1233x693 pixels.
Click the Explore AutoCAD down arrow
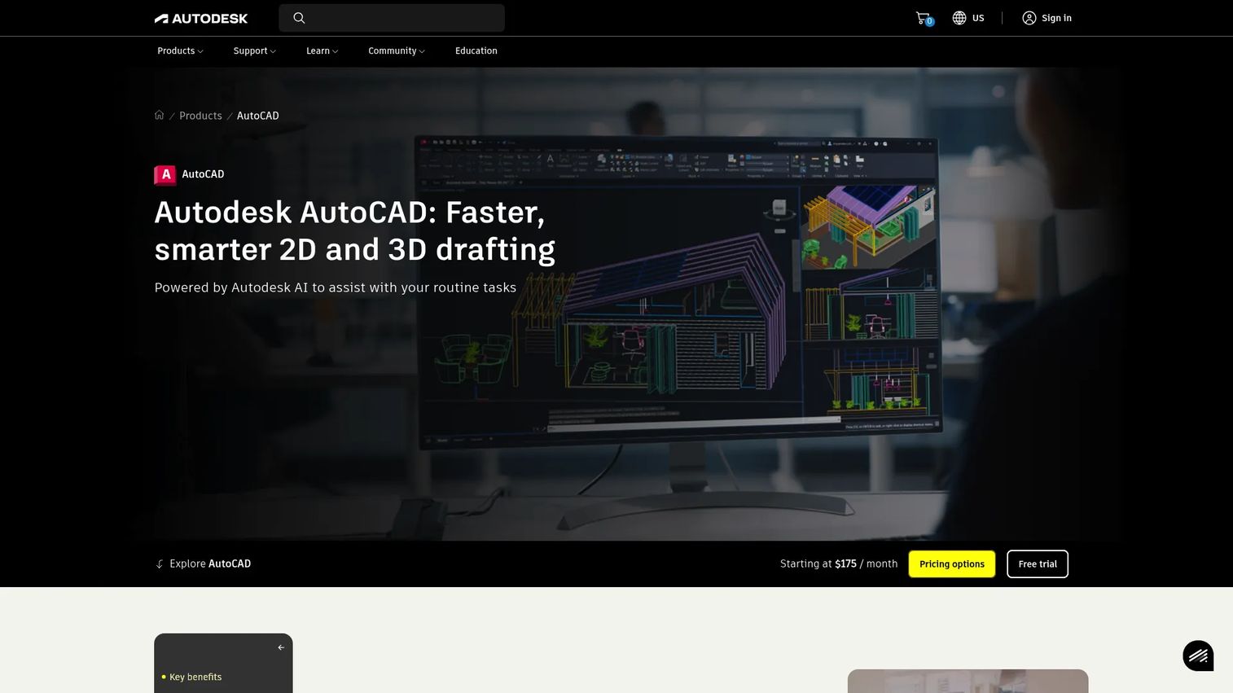tap(160, 564)
